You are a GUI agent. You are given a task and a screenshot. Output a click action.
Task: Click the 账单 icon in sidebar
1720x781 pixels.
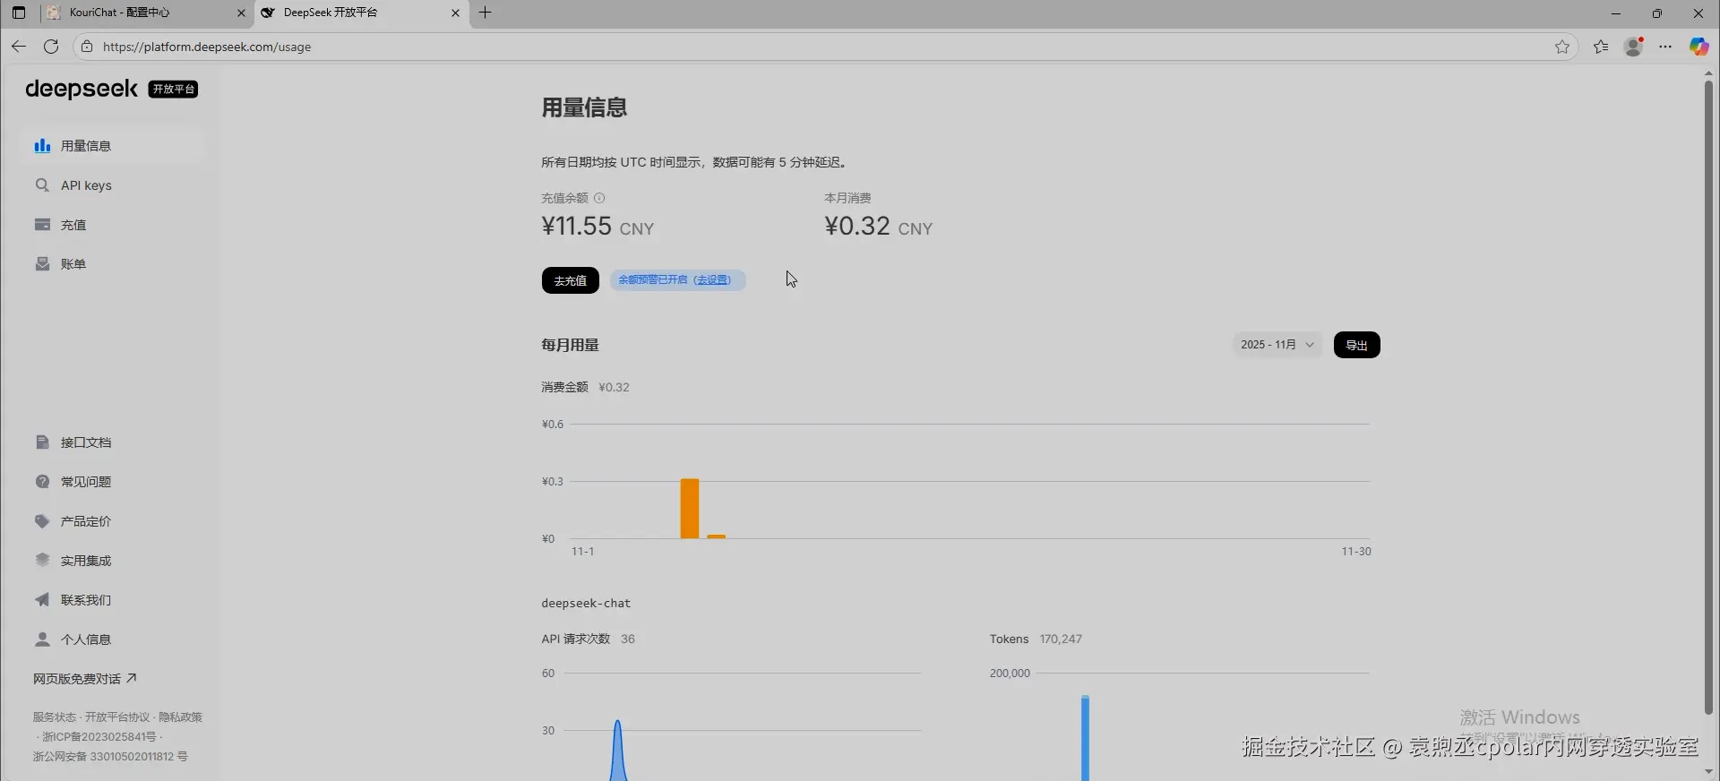coord(42,264)
